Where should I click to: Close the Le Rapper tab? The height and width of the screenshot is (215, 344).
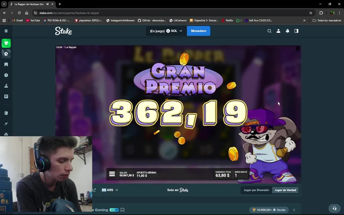[53, 4]
